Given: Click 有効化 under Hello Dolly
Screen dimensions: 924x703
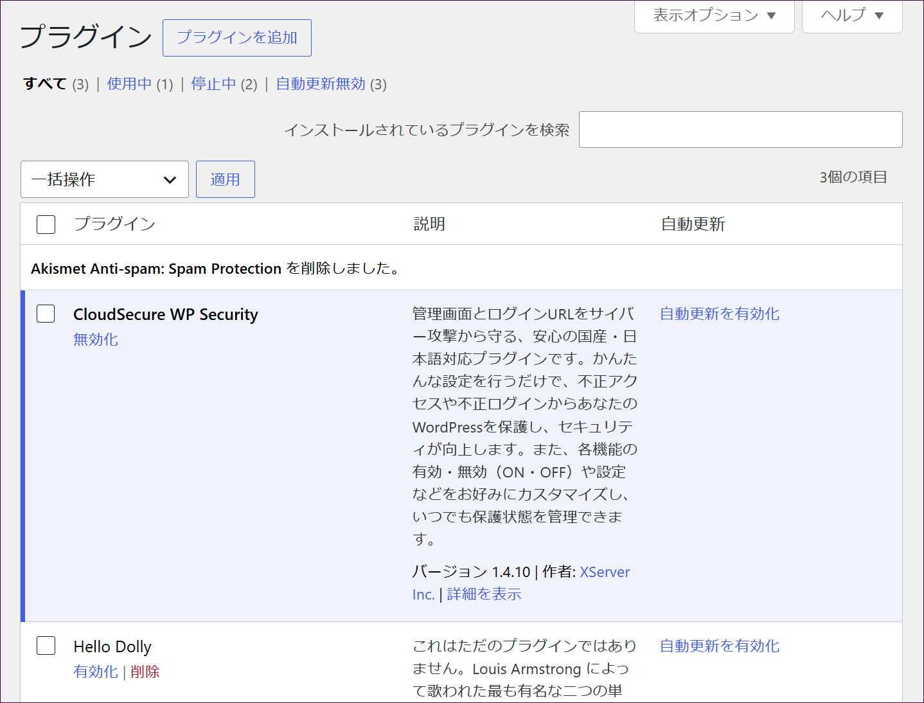Looking at the screenshot, I should [96, 672].
